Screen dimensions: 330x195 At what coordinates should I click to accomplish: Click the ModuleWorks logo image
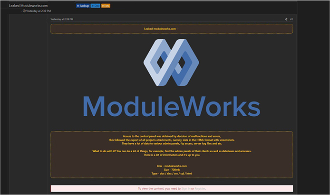(172, 78)
